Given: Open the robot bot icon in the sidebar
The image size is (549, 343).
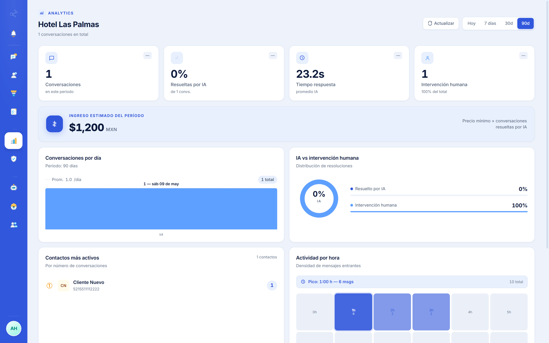Looking at the screenshot, I should 13,188.
